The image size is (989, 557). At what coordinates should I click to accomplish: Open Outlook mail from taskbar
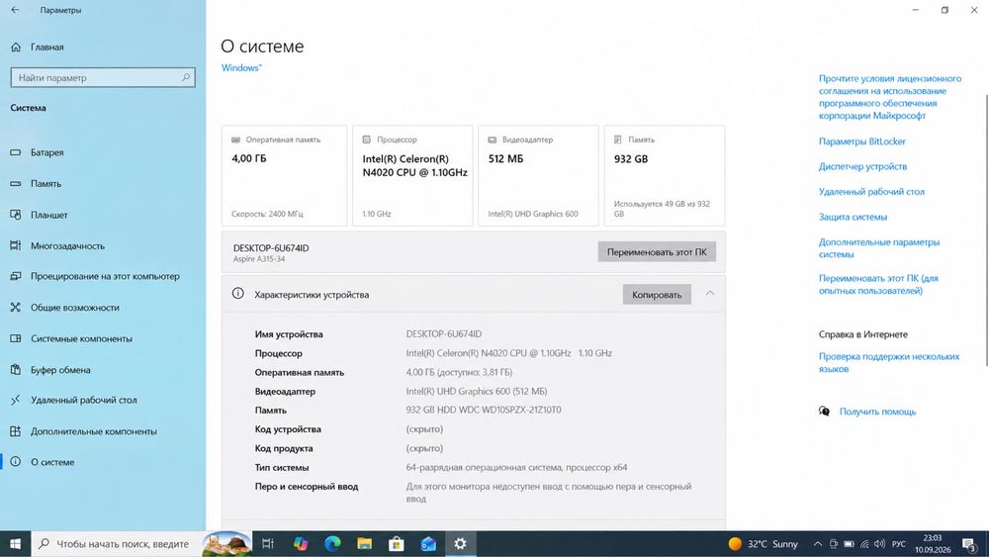(x=428, y=543)
